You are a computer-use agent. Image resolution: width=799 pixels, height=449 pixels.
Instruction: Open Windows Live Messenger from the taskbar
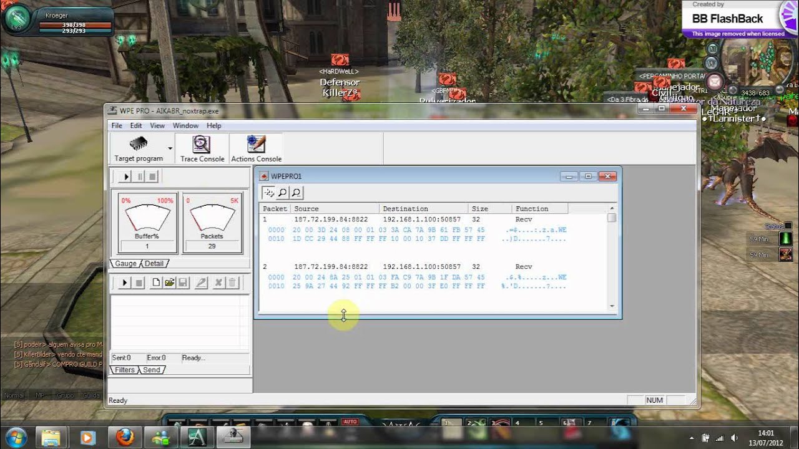(x=161, y=437)
